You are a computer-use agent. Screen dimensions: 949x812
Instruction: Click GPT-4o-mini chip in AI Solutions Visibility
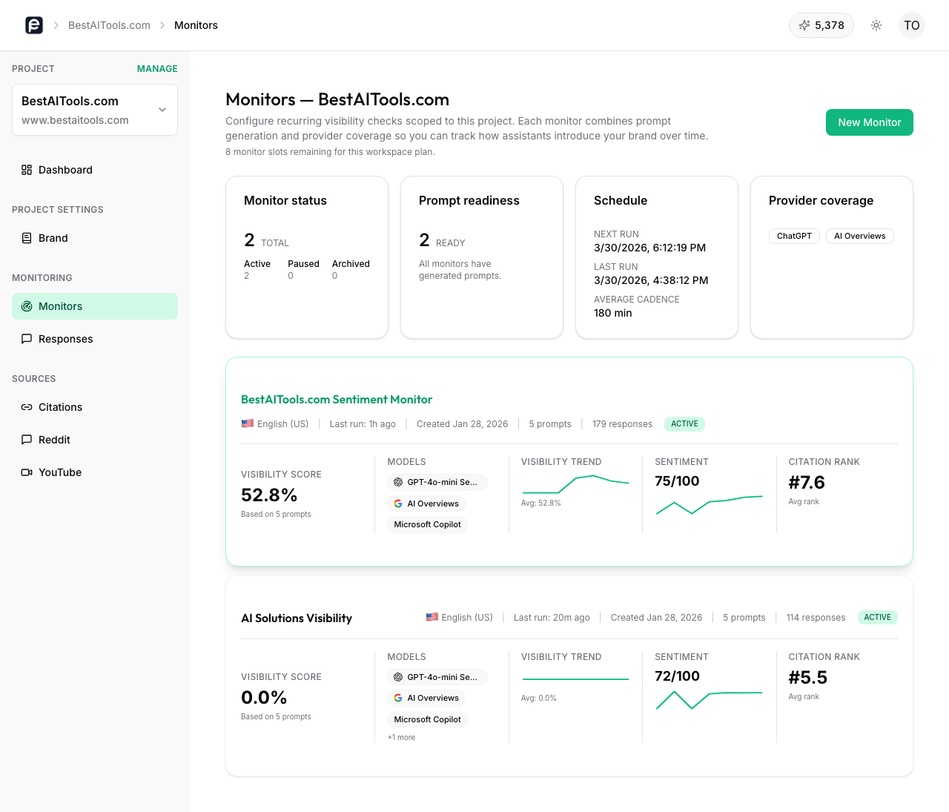pos(437,677)
